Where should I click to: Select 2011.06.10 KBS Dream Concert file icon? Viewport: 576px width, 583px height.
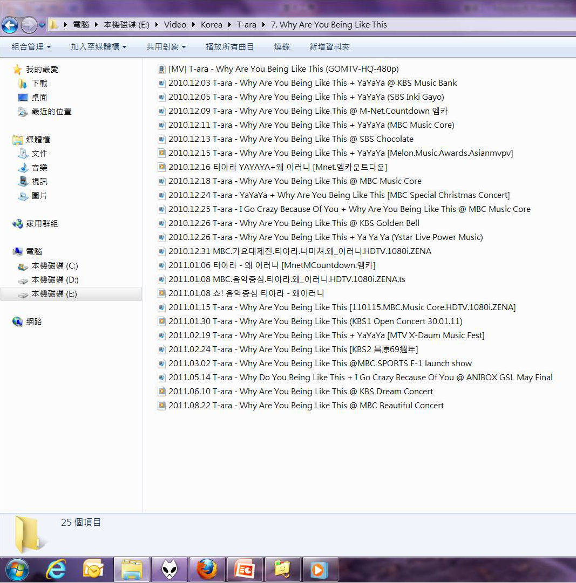161,392
